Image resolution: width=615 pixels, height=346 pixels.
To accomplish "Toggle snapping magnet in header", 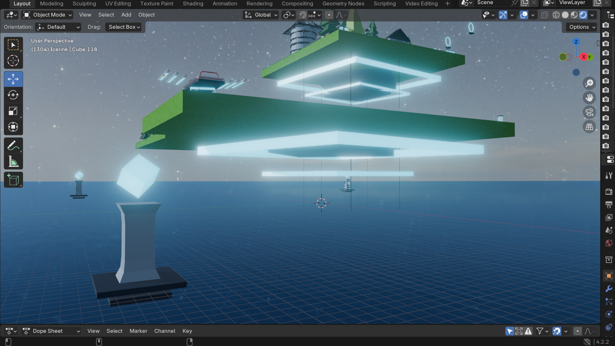I will coord(303,15).
